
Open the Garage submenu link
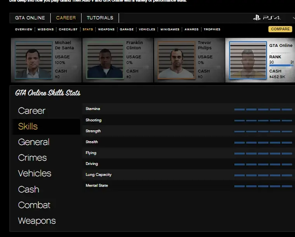point(127,29)
